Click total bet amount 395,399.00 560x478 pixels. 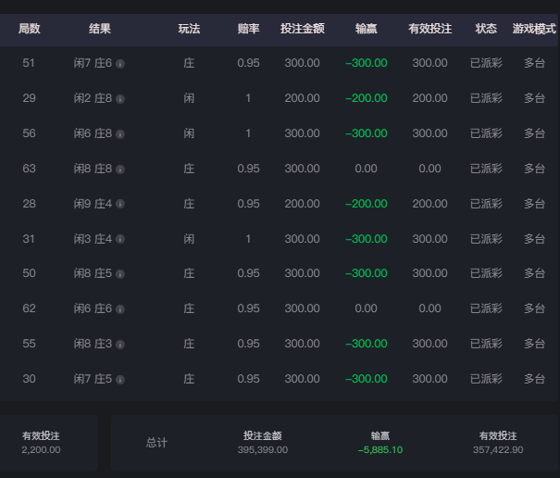click(x=263, y=450)
